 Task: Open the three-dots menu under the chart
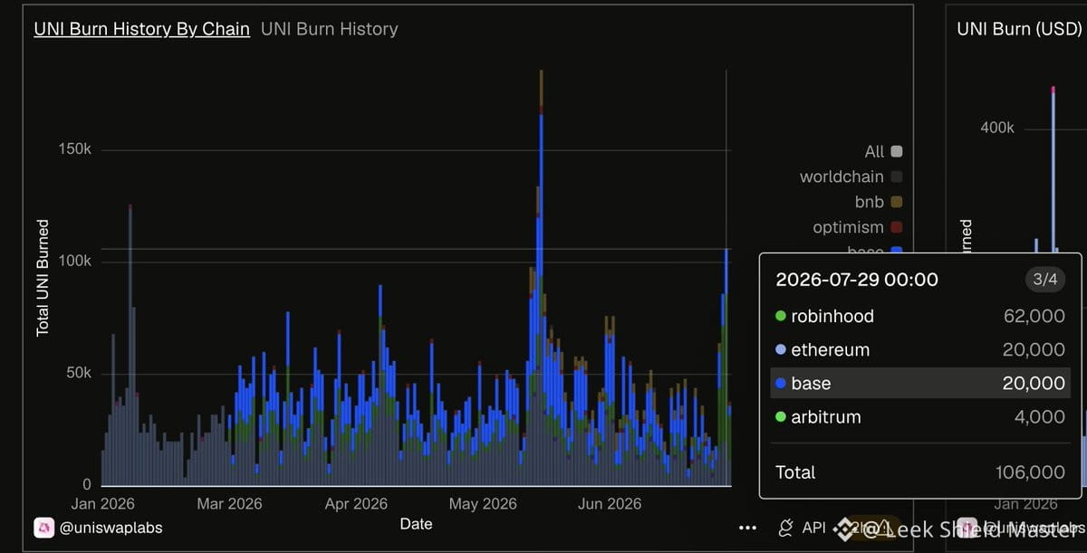747,528
